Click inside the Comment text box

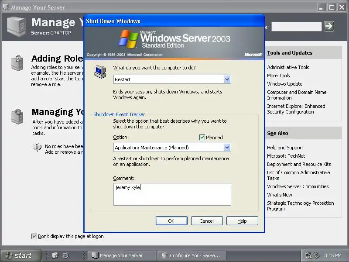(x=172, y=194)
